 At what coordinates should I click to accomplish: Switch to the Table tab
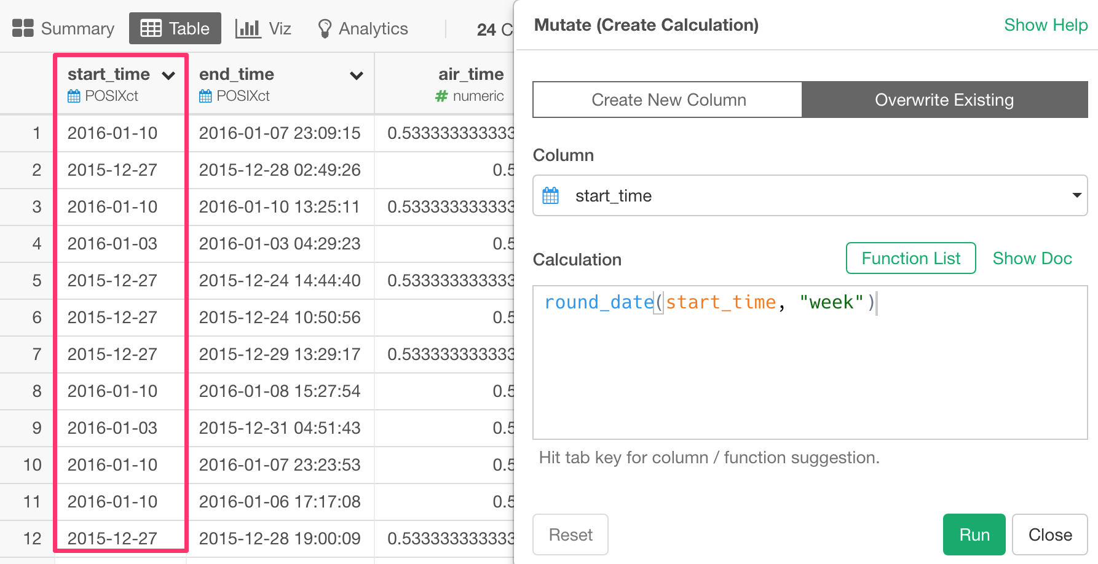click(x=175, y=28)
